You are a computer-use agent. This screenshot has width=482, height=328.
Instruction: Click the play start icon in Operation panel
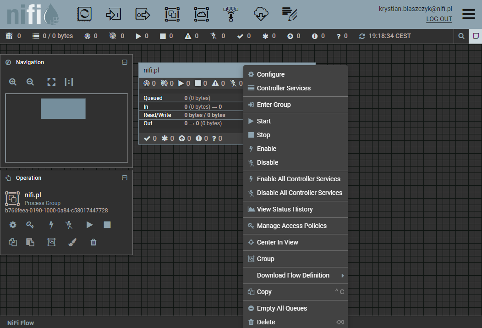(89, 225)
